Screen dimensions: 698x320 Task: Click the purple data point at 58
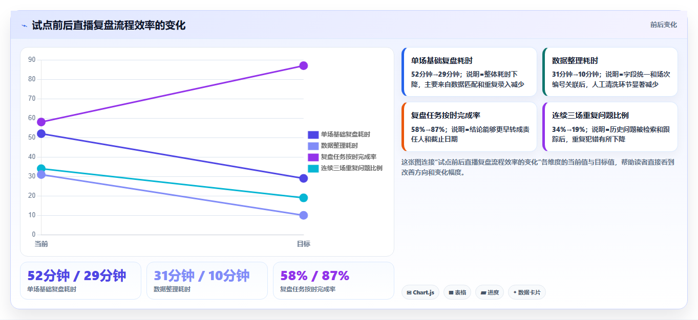tap(41, 122)
